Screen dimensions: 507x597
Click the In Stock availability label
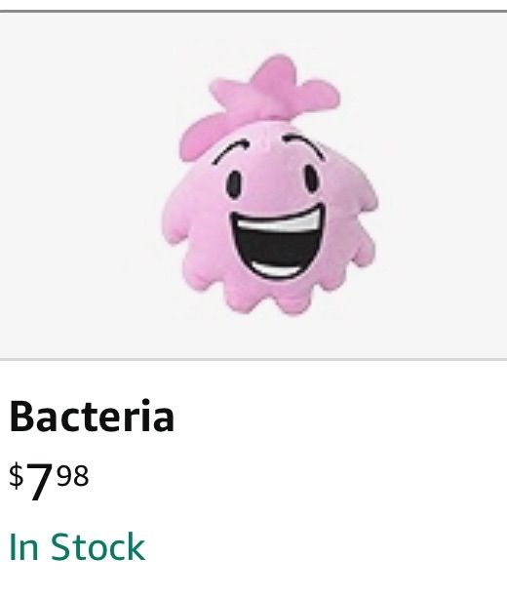[77, 546]
